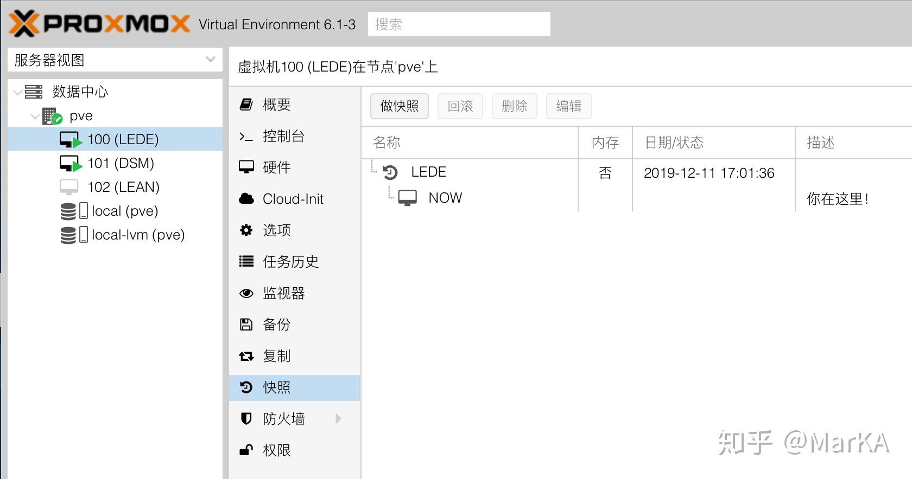Open the 权限 permissions tab

pos(295,450)
